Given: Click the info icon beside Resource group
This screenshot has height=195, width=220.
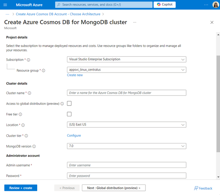Looking at the screenshot, I should (x=44, y=71).
